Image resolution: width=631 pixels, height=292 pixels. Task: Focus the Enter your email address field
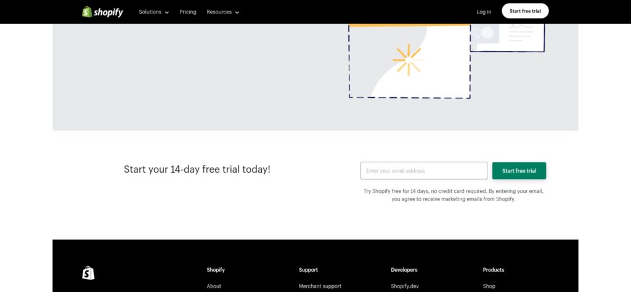[423, 171]
